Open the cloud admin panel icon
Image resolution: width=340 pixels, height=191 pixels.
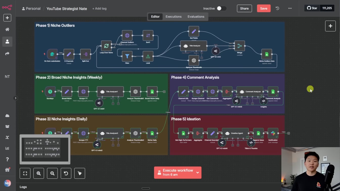pyautogui.click(x=7, y=116)
